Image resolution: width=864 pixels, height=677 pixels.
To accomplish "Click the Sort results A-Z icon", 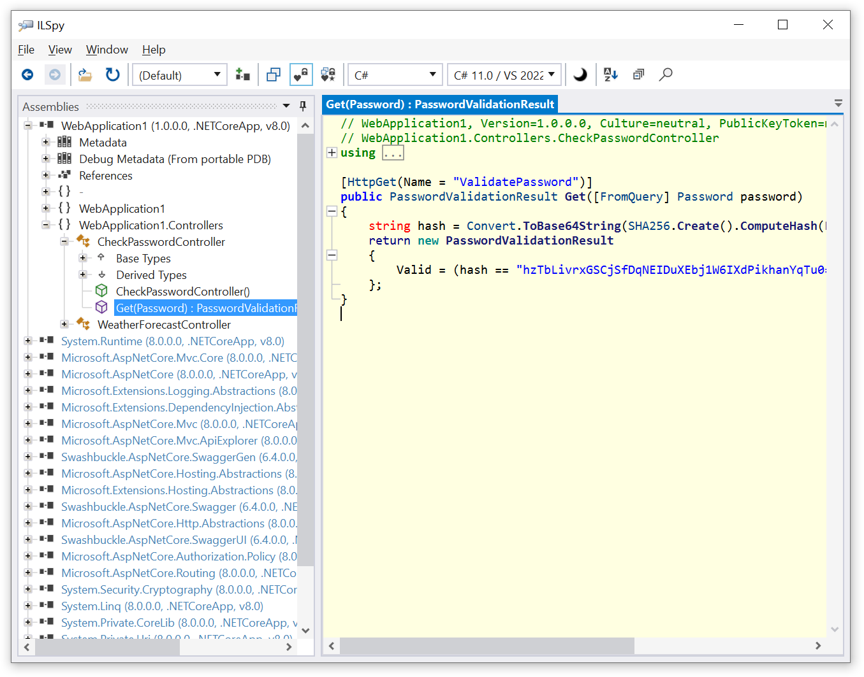I will tap(610, 75).
